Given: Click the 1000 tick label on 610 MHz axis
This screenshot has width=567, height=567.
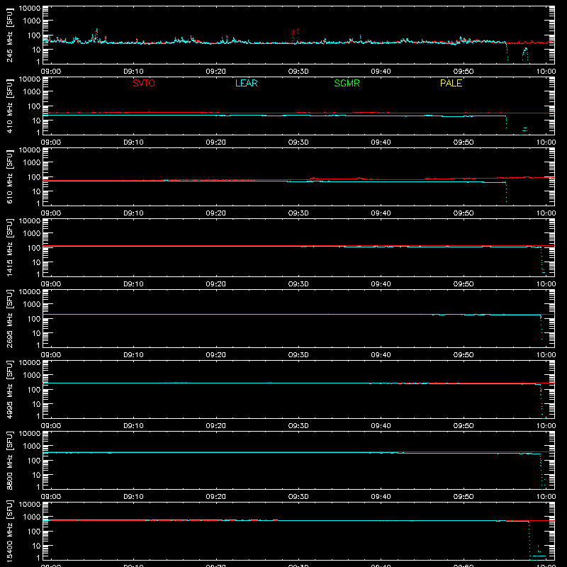Looking at the screenshot, I should [x=32, y=162].
